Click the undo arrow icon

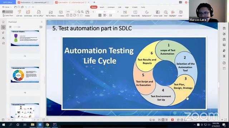(x=26, y=7)
